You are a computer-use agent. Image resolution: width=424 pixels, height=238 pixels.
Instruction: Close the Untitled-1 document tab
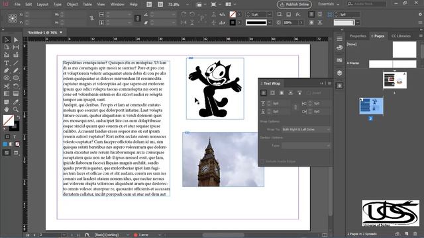pos(61,32)
